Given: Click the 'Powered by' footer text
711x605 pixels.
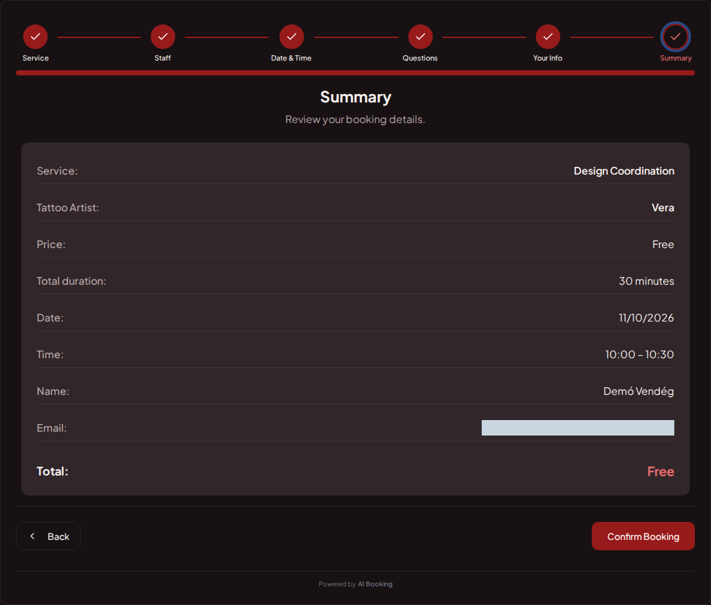Looking at the screenshot, I should pyautogui.click(x=337, y=584).
